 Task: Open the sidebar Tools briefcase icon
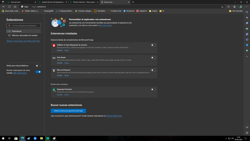247,29
